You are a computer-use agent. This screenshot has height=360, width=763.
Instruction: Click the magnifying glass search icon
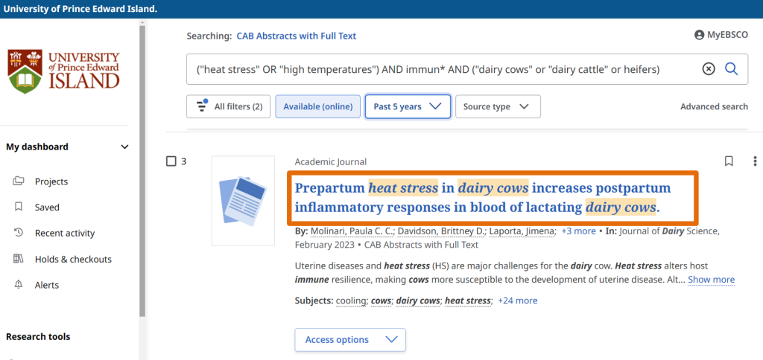click(731, 69)
